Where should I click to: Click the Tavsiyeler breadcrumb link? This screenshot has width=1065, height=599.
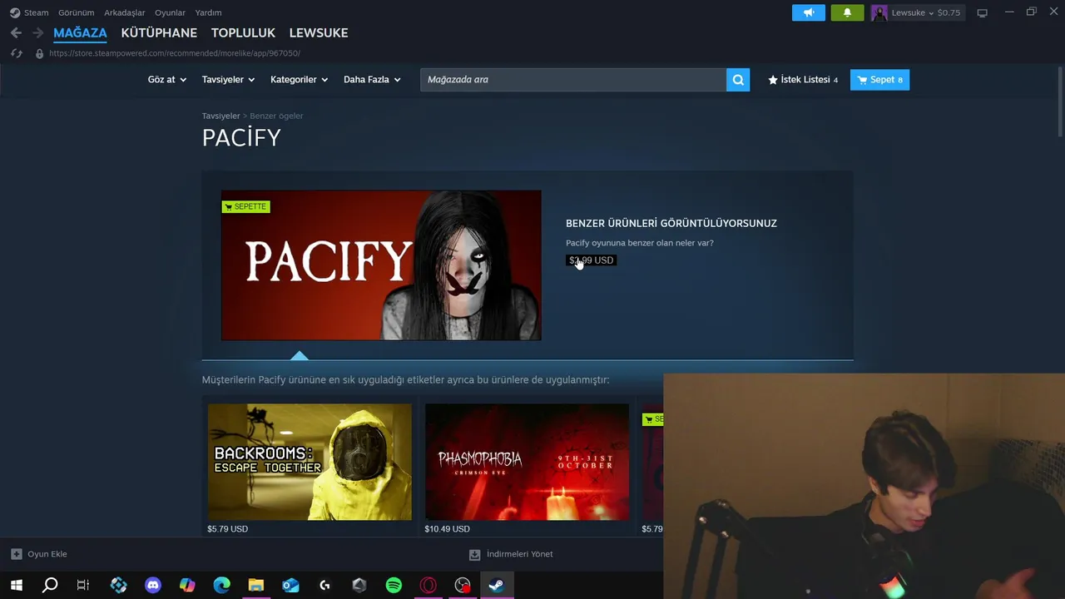220,116
